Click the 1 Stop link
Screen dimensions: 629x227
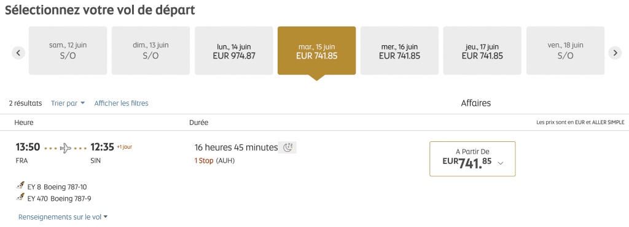[x=204, y=161]
